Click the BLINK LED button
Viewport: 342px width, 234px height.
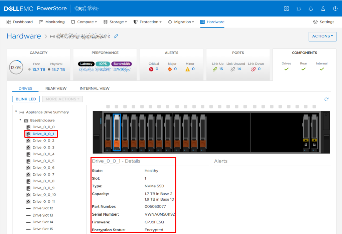[x=26, y=99]
